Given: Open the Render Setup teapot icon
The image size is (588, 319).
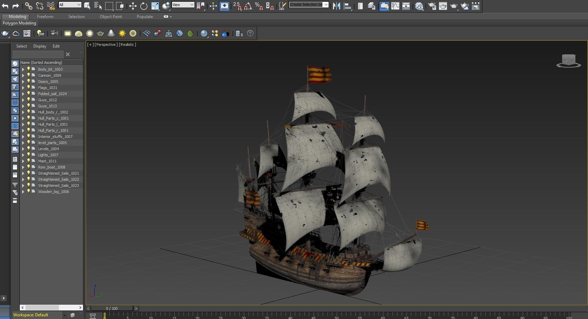Looking at the screenshot, I should [432, 6].
